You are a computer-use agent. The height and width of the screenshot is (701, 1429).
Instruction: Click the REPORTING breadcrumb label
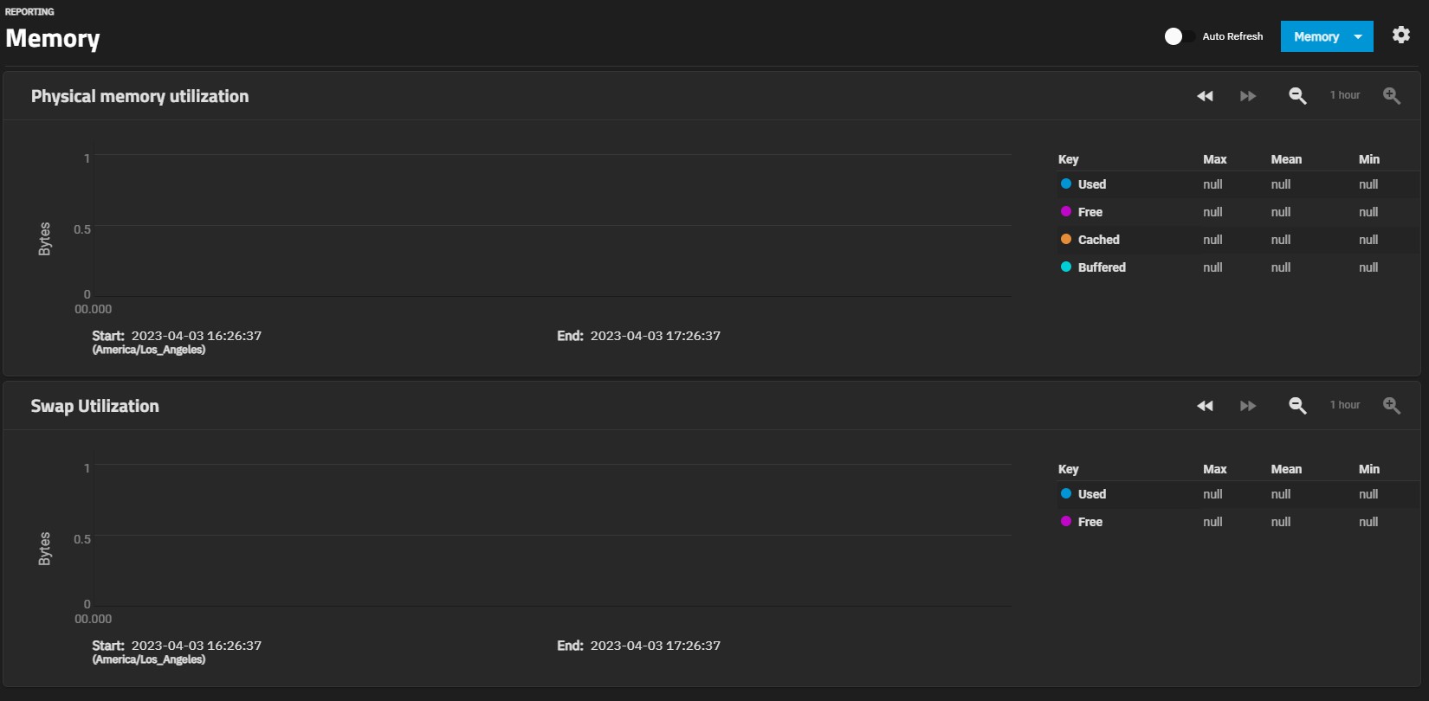point(29,11)
